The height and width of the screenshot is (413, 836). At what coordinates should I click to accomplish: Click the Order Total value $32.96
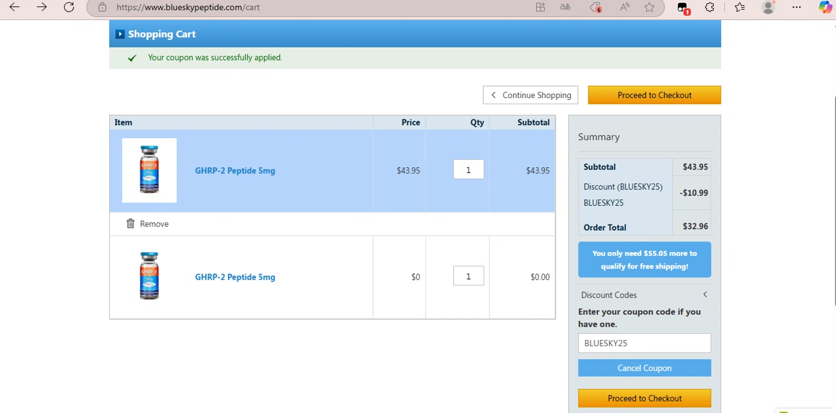click(x=695, y=226)
